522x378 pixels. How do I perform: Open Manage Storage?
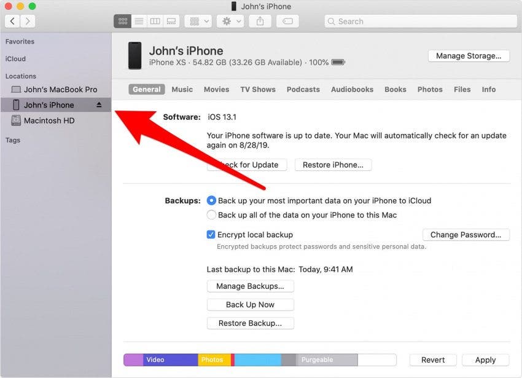pyautogui.click(x=469, y=56)
